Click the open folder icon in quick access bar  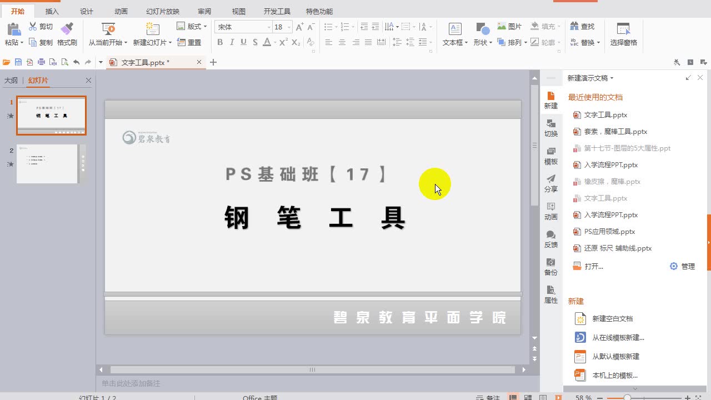[7, 62]
